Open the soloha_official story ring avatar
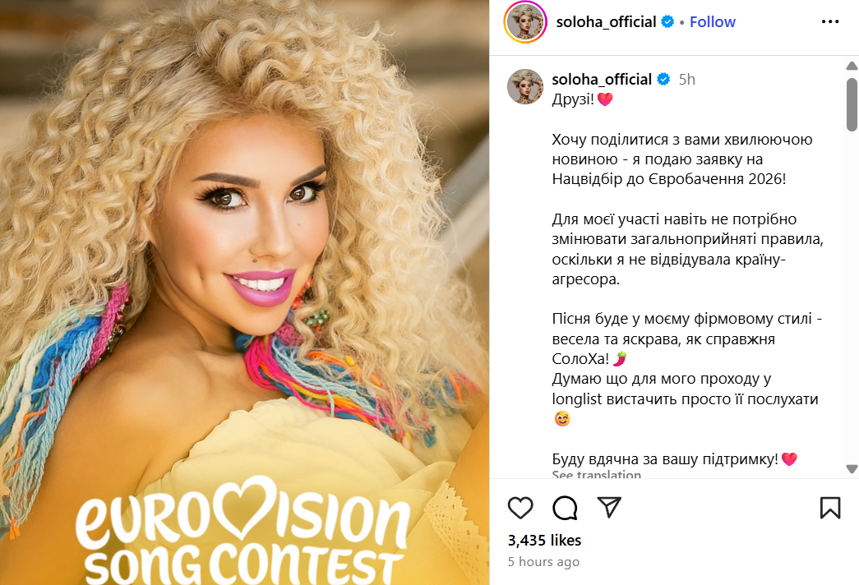The height and width of the screenshot is (585, 859). (525, 22)
